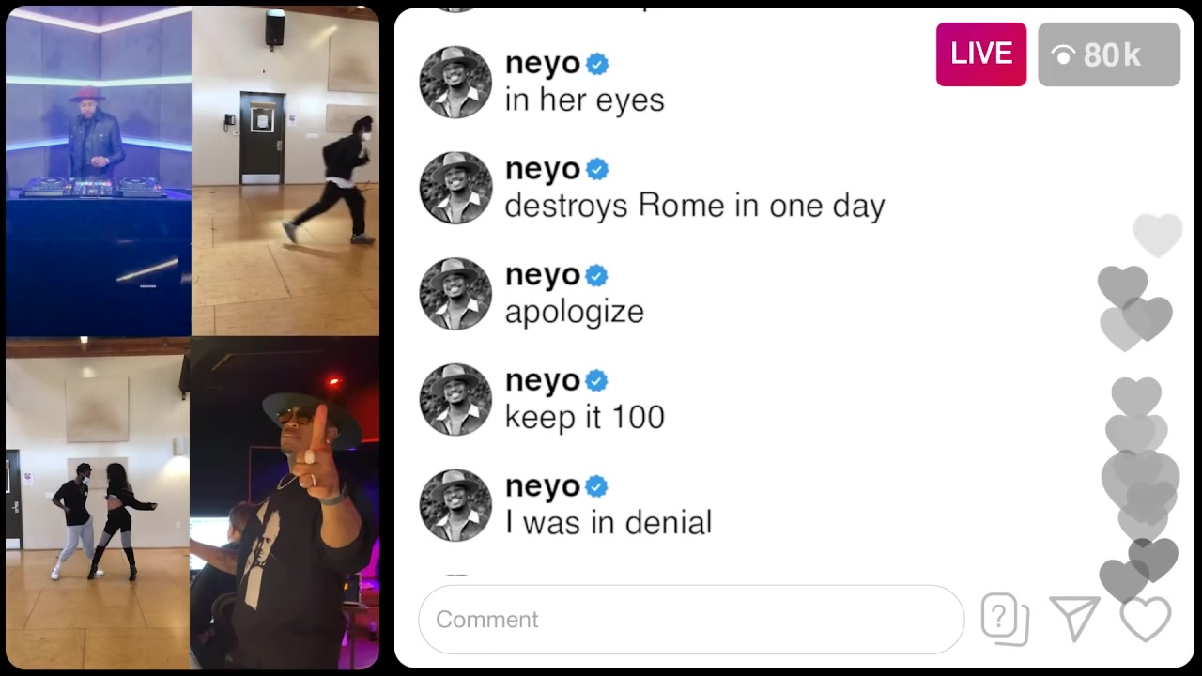The width and height of the screenshot is (1202, 676).
Task: Open neyo avatar beside 'in her eyes'
Action: point(455,83)
